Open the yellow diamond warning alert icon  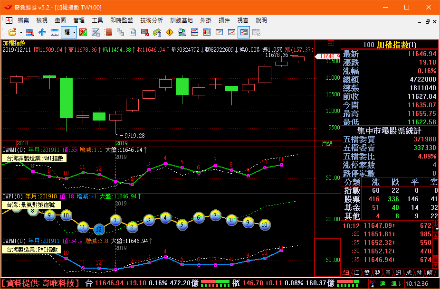[170, 33]
